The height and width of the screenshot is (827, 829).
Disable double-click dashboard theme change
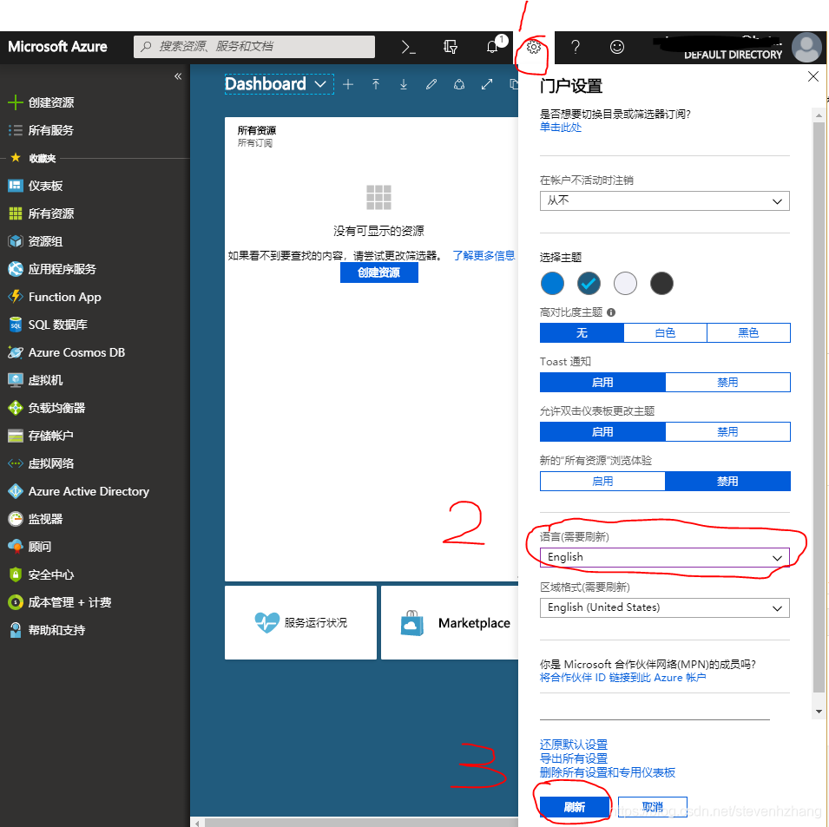727,432
